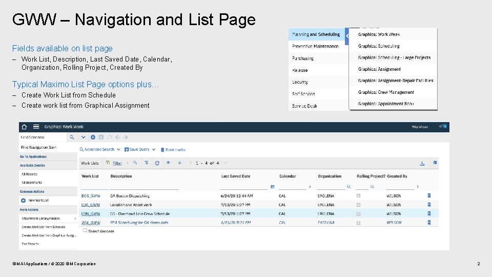Clear the table filter icon
The width and height of the screenshot is (492, 277).
[x=146, y=163]
